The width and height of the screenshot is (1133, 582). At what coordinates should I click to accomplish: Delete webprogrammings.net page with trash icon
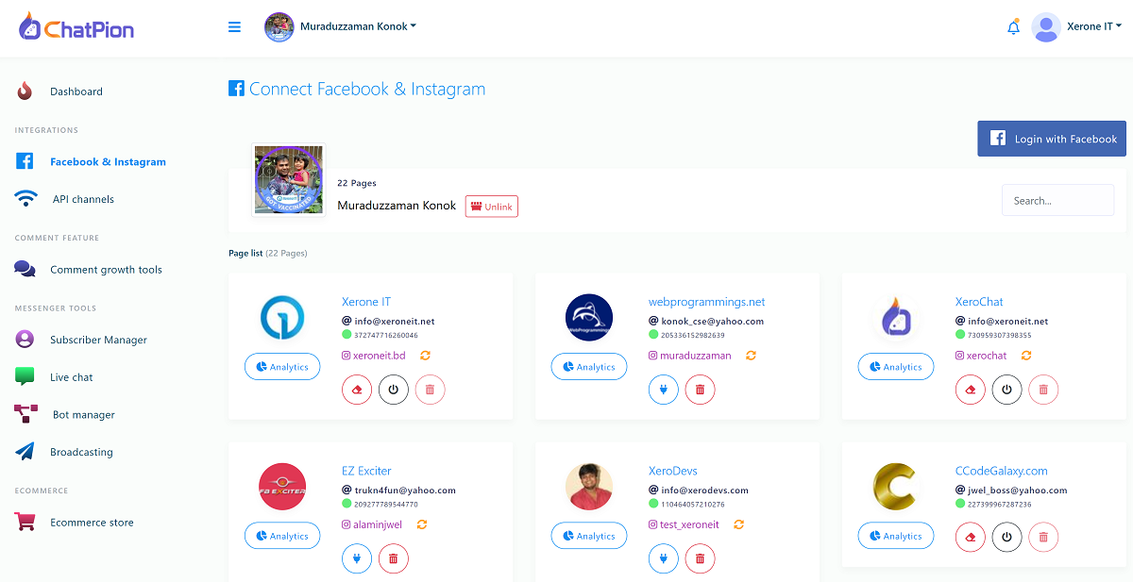700,390
